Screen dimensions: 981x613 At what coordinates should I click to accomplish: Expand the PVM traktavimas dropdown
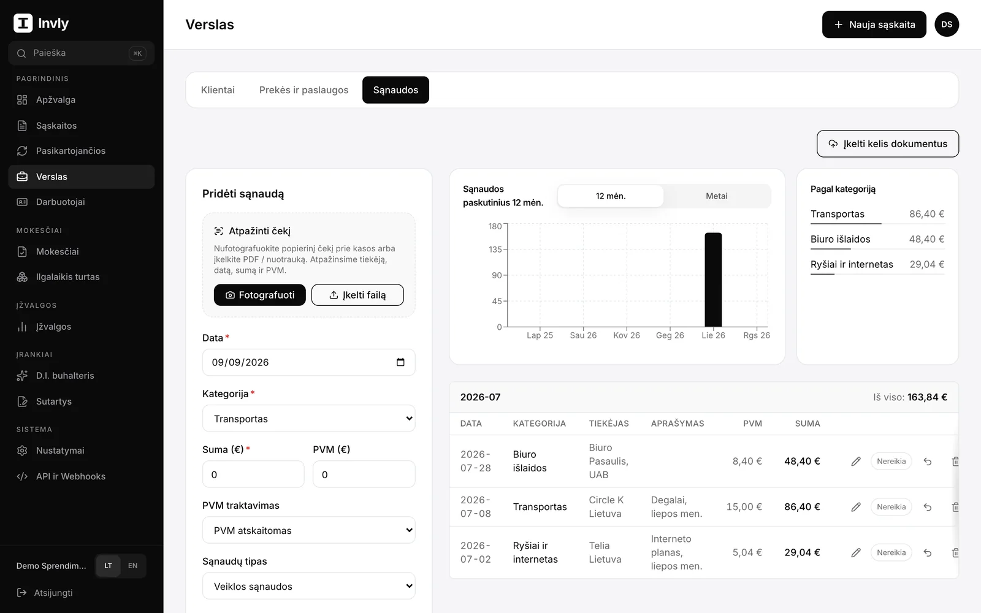pos(309,530)
